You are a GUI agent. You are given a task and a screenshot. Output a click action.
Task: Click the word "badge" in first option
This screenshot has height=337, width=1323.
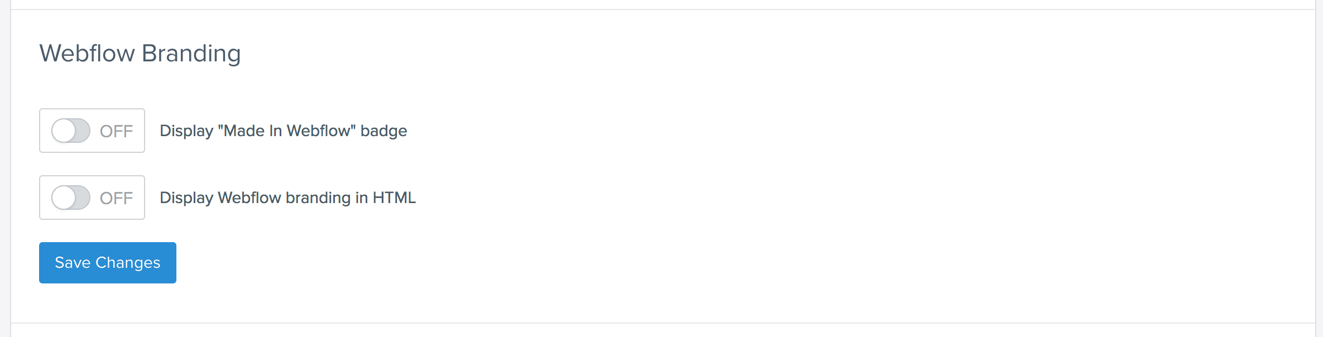[x=384, y=131]
